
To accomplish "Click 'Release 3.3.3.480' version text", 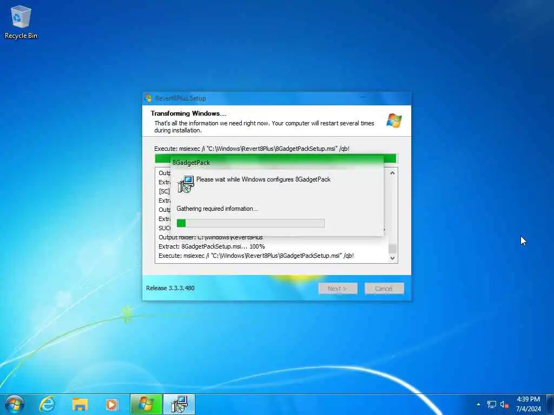I will click(x=170, y=288).
